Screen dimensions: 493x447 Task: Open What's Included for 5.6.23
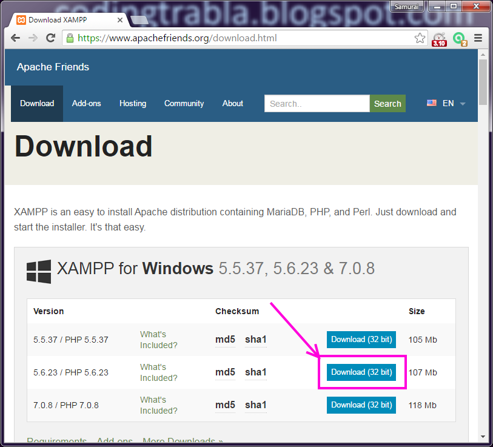coord(158,372)
